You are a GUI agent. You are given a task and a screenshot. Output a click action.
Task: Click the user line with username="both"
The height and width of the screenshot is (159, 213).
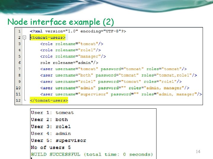(x=118, y=75)
